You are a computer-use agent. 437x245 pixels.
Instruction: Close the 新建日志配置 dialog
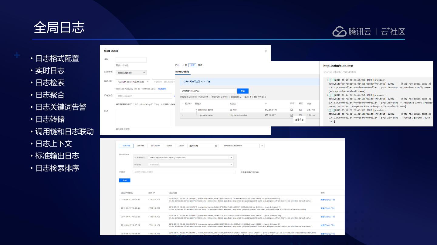coord(266,51)
